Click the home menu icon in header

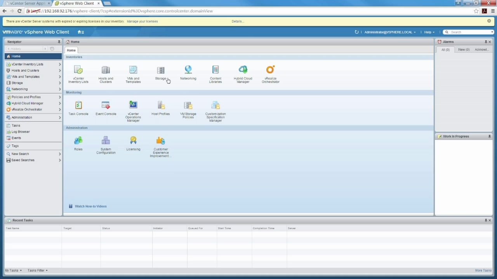tap(81, 32)
